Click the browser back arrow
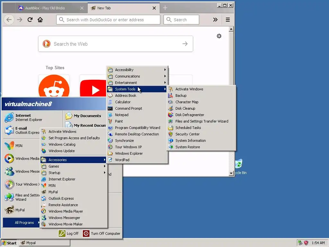329x247 pixels. 9,20
